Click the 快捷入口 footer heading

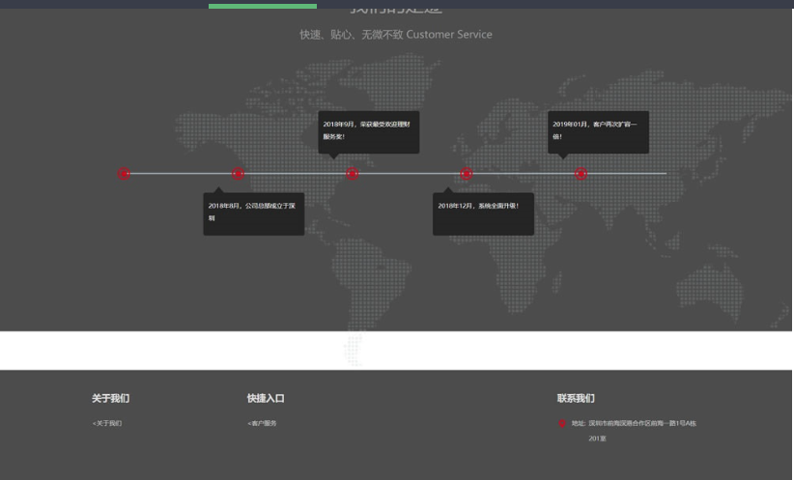[x=266, y=399]
